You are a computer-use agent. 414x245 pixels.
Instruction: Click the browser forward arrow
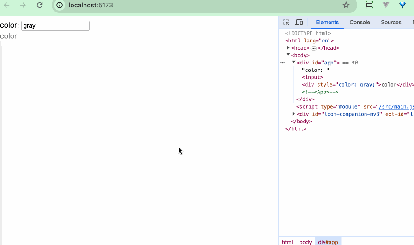23,5
